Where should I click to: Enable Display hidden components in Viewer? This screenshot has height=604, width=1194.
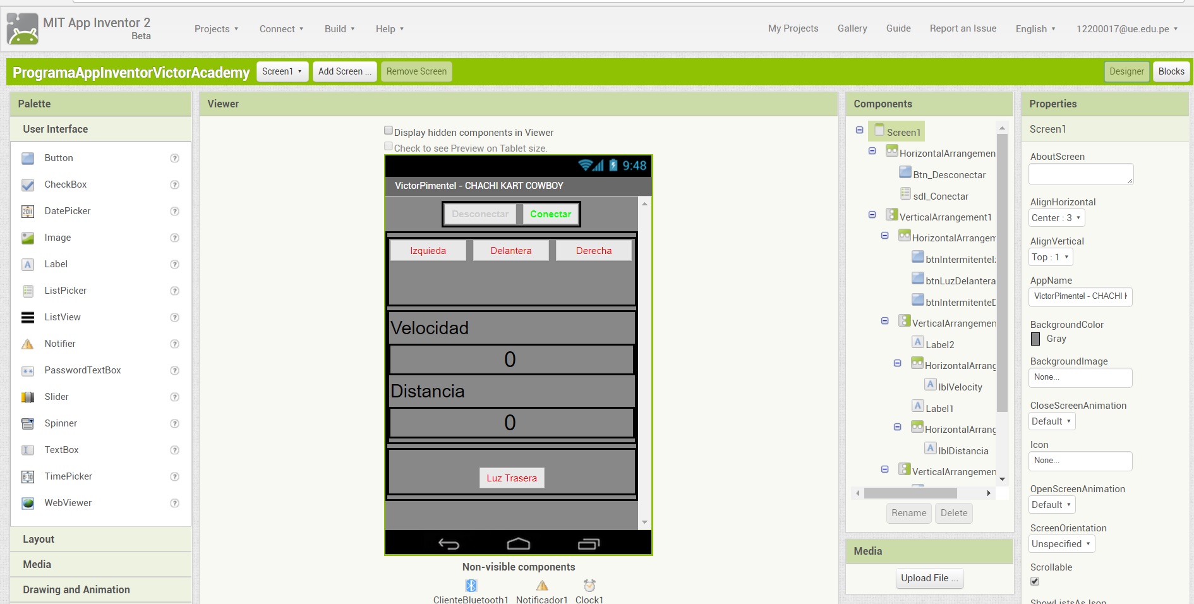tap(389, 131)
